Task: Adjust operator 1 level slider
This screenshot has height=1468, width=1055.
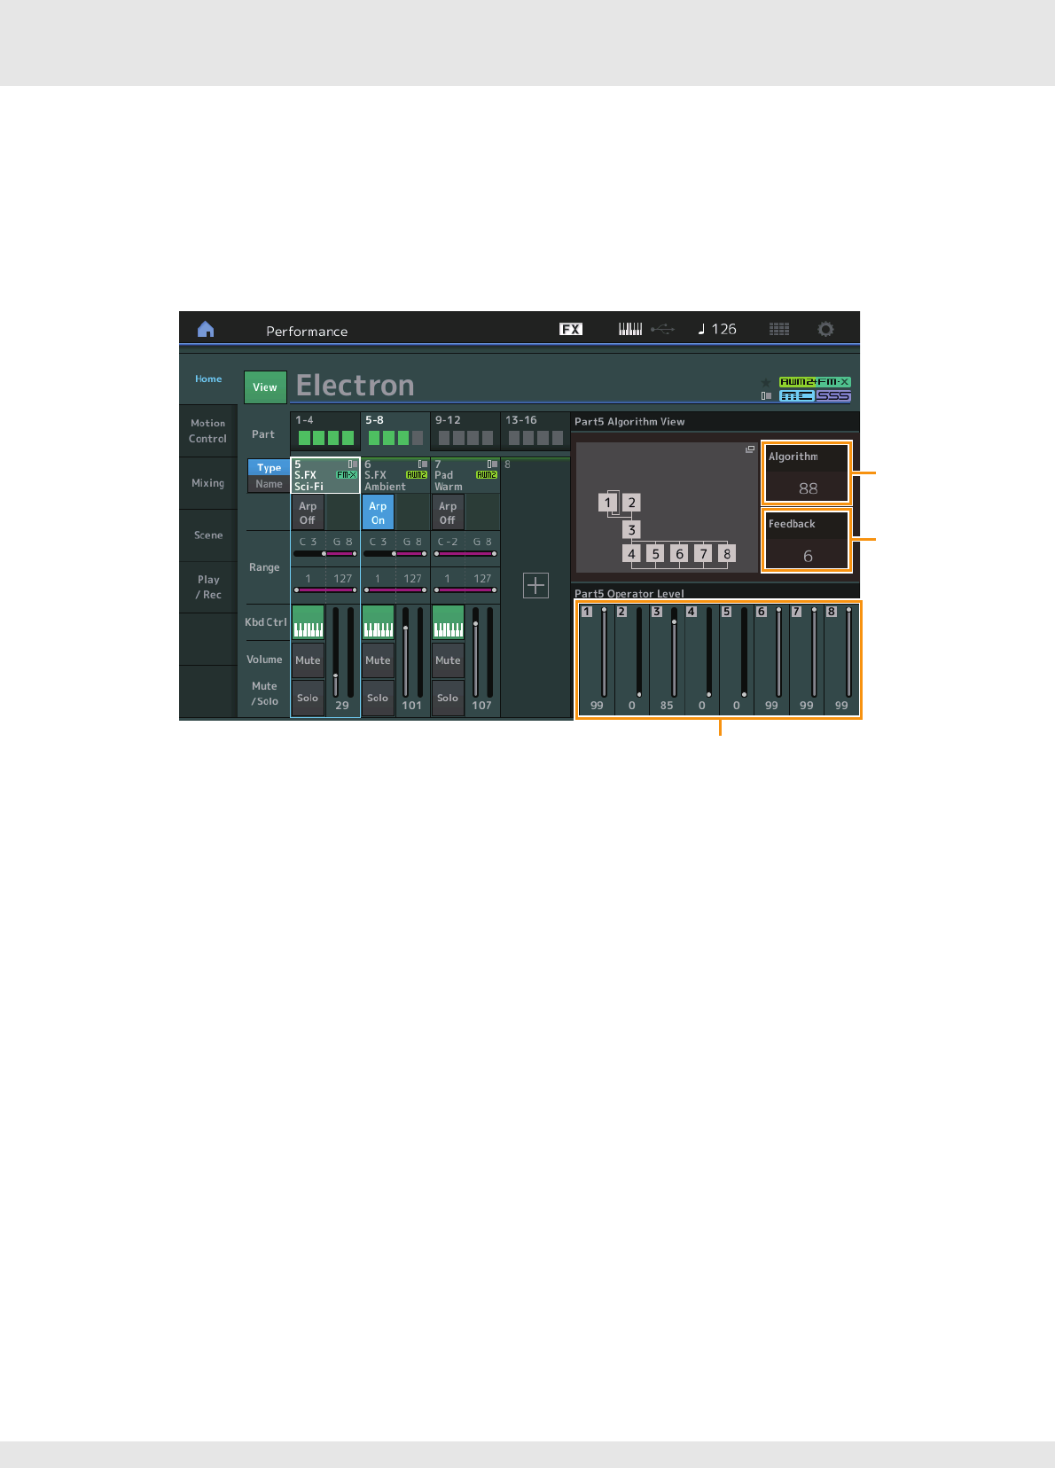Action: coord(604,652)
